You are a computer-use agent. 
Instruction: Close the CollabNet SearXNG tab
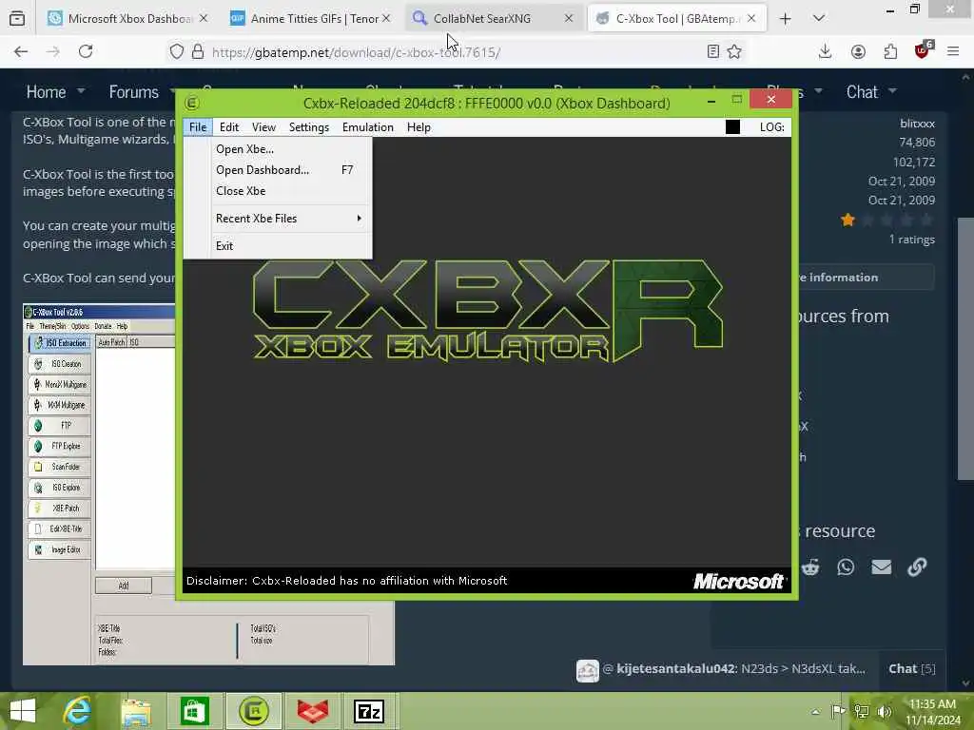(569, 19)
